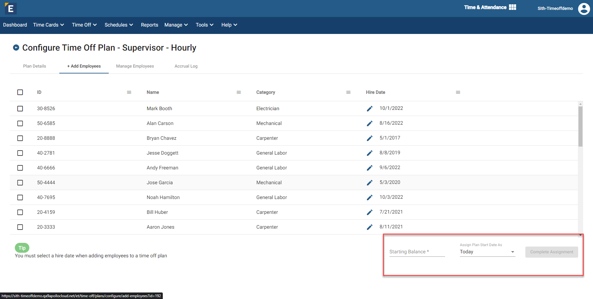
Task: Click the Starting Balance input field
Action: click(x=417, y=252)
